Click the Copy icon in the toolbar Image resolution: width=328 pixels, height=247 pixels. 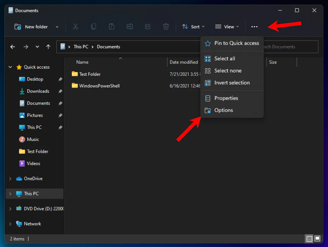(93, 26)
